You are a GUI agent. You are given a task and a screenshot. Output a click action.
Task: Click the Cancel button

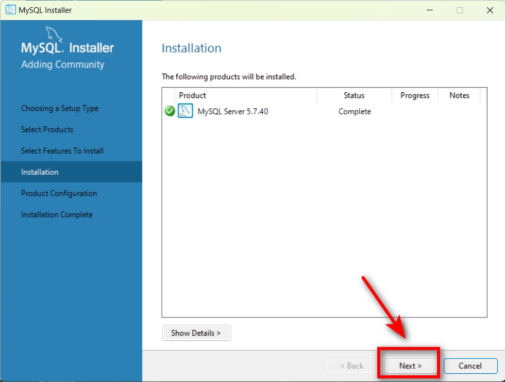tap(470, 366)
